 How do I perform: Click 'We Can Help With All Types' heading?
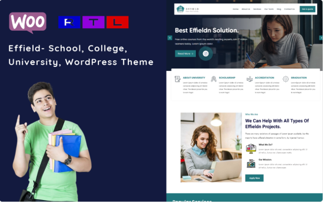tap(277, 124)
